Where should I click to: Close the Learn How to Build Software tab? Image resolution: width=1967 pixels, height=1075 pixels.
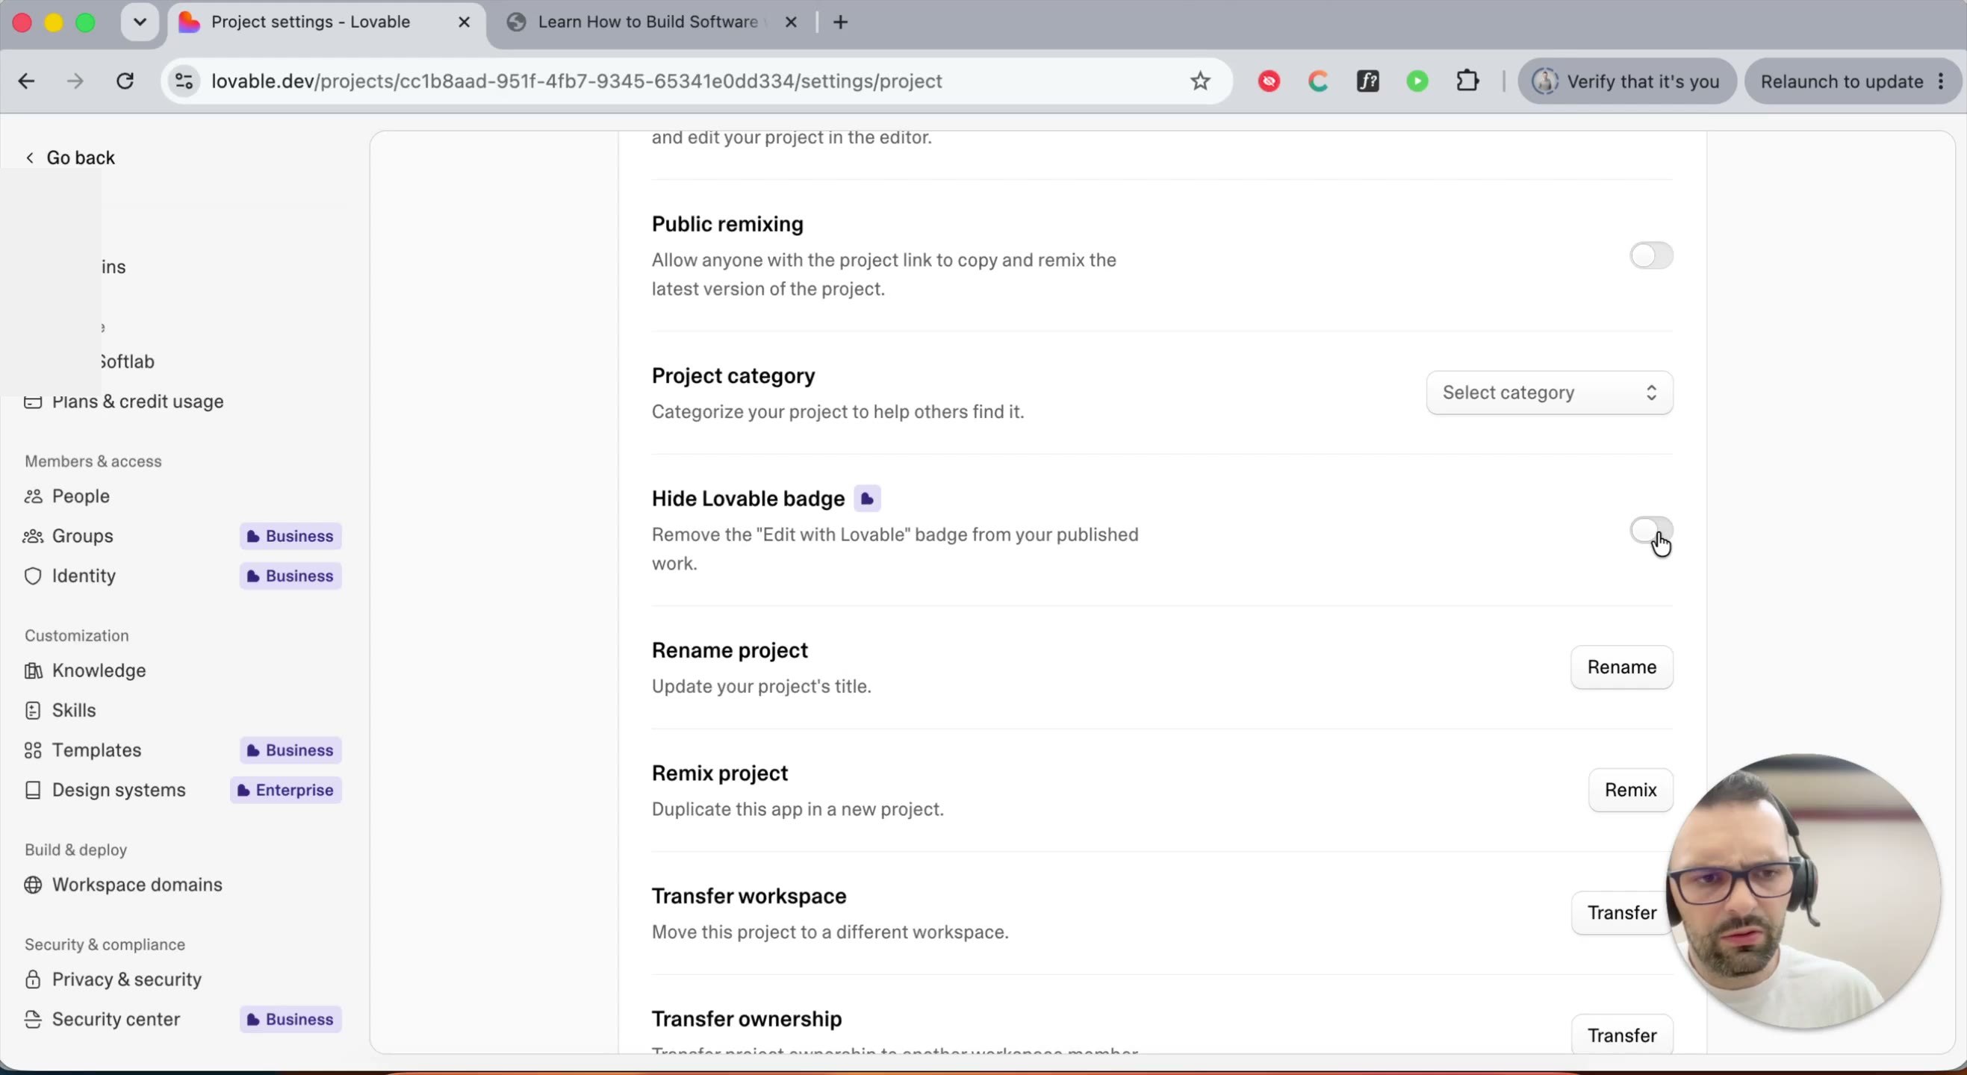coord(791,22)
